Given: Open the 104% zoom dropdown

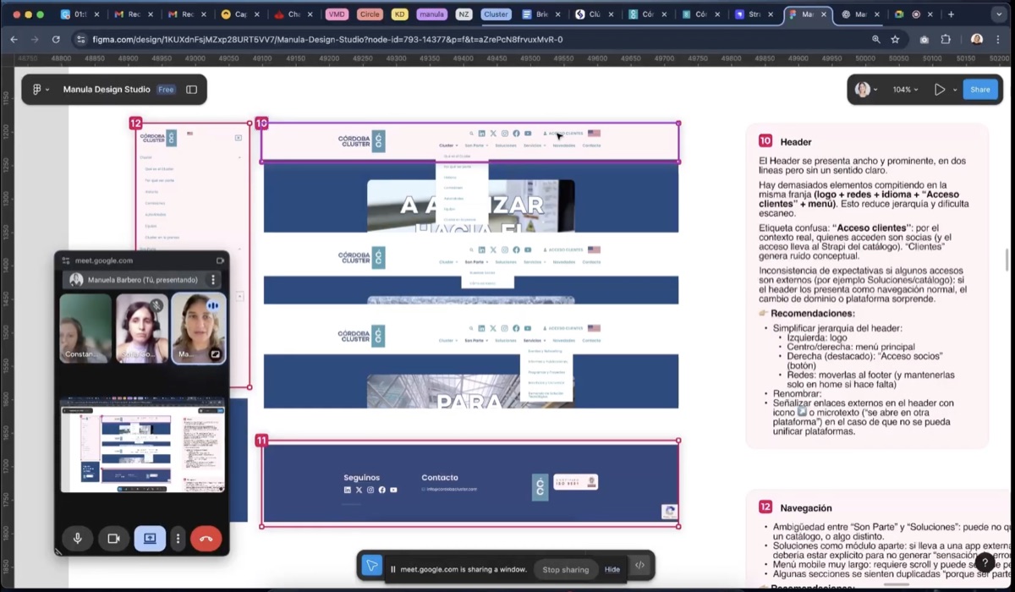Looking at the screenshot, I should [x=906, y=90].
